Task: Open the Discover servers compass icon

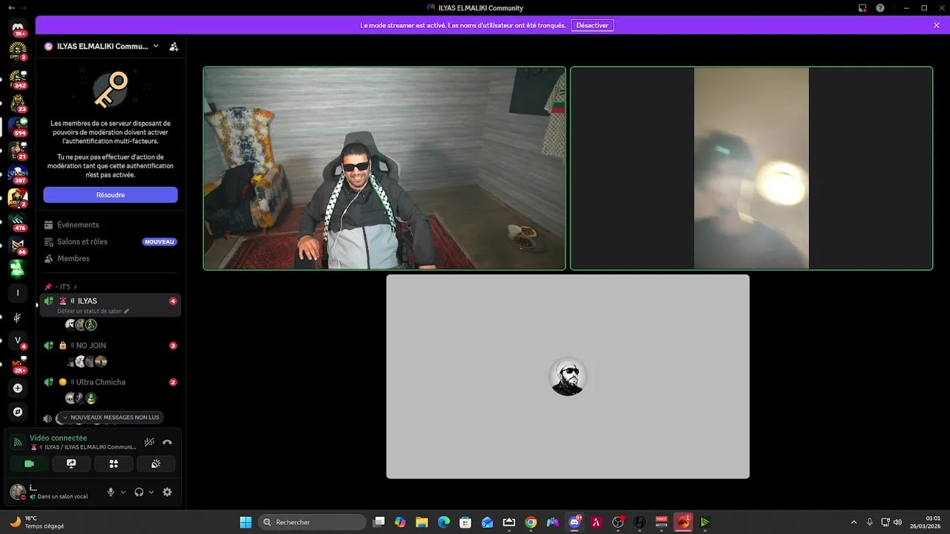Action: click(18, 412)
